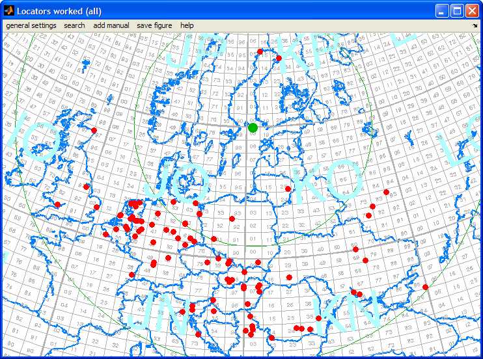Open the add manual menu
Image resolution: width=483 pixels, height=359 pixels.
[111, 25]
